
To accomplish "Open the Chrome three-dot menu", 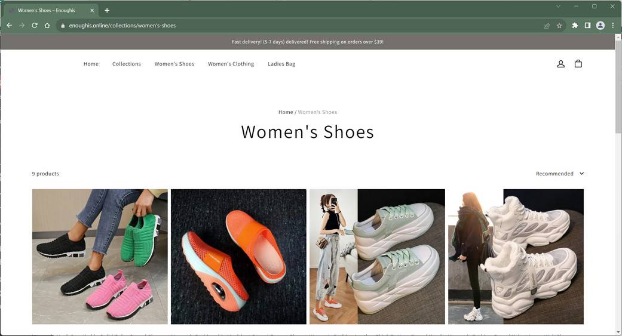I will [x=613, y=25].
